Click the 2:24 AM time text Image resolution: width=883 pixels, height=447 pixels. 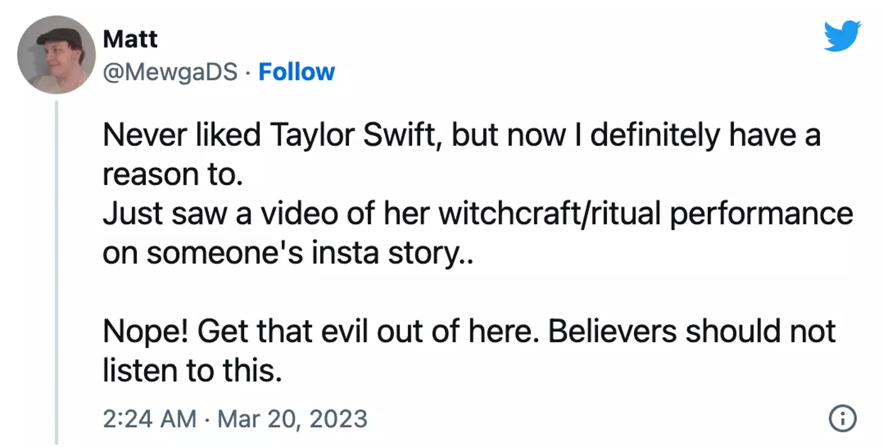coord(150,419)
